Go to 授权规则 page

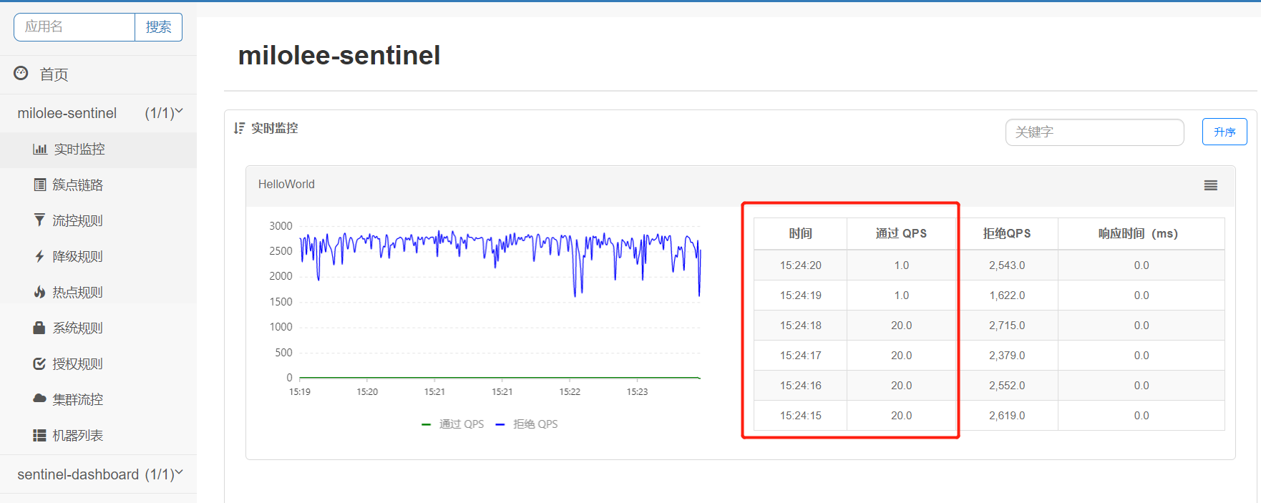98,364
